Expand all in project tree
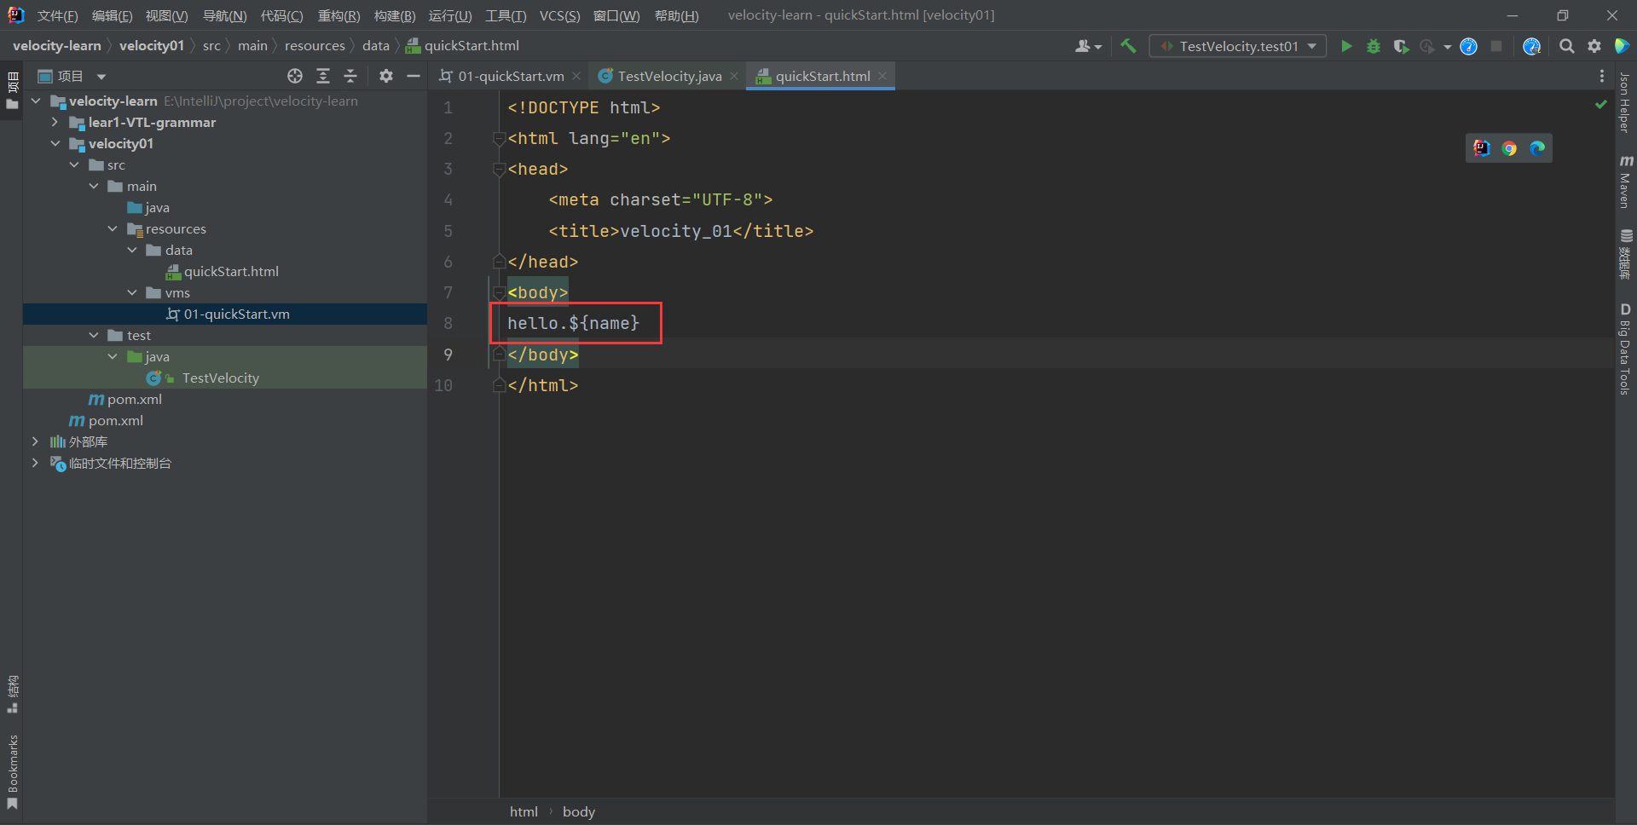The image size is (1637, 825). [323, 76]
